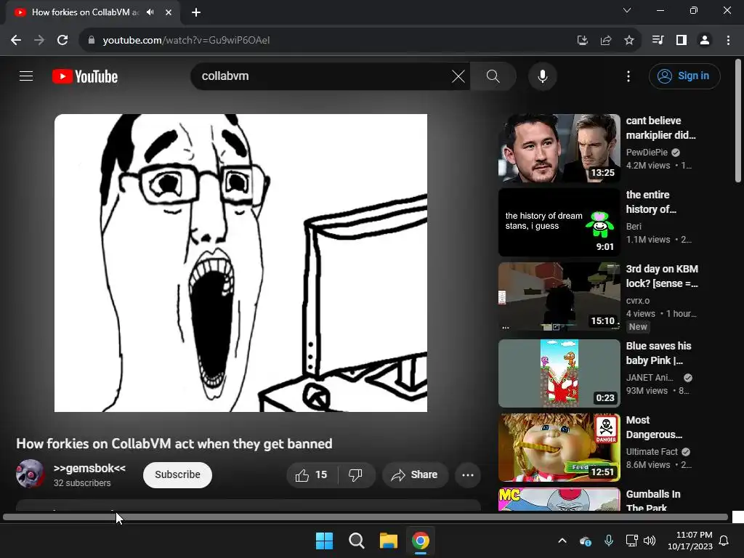This screenshot has width=744, height=558.
Task: Click the share this page icon in the address bar
Action: tap(605, 41)
